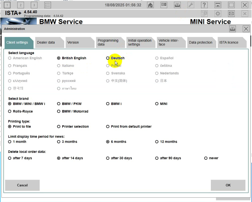Image resolution: width=252 pixels, height=202 pixels.
Task: Limit news display to 12 months
Action: [166, 142]
